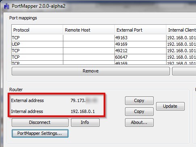Remove the selected port mapping

(x=91, y=71)
